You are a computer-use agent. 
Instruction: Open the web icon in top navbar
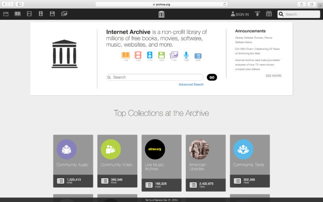tap(6, 14)
